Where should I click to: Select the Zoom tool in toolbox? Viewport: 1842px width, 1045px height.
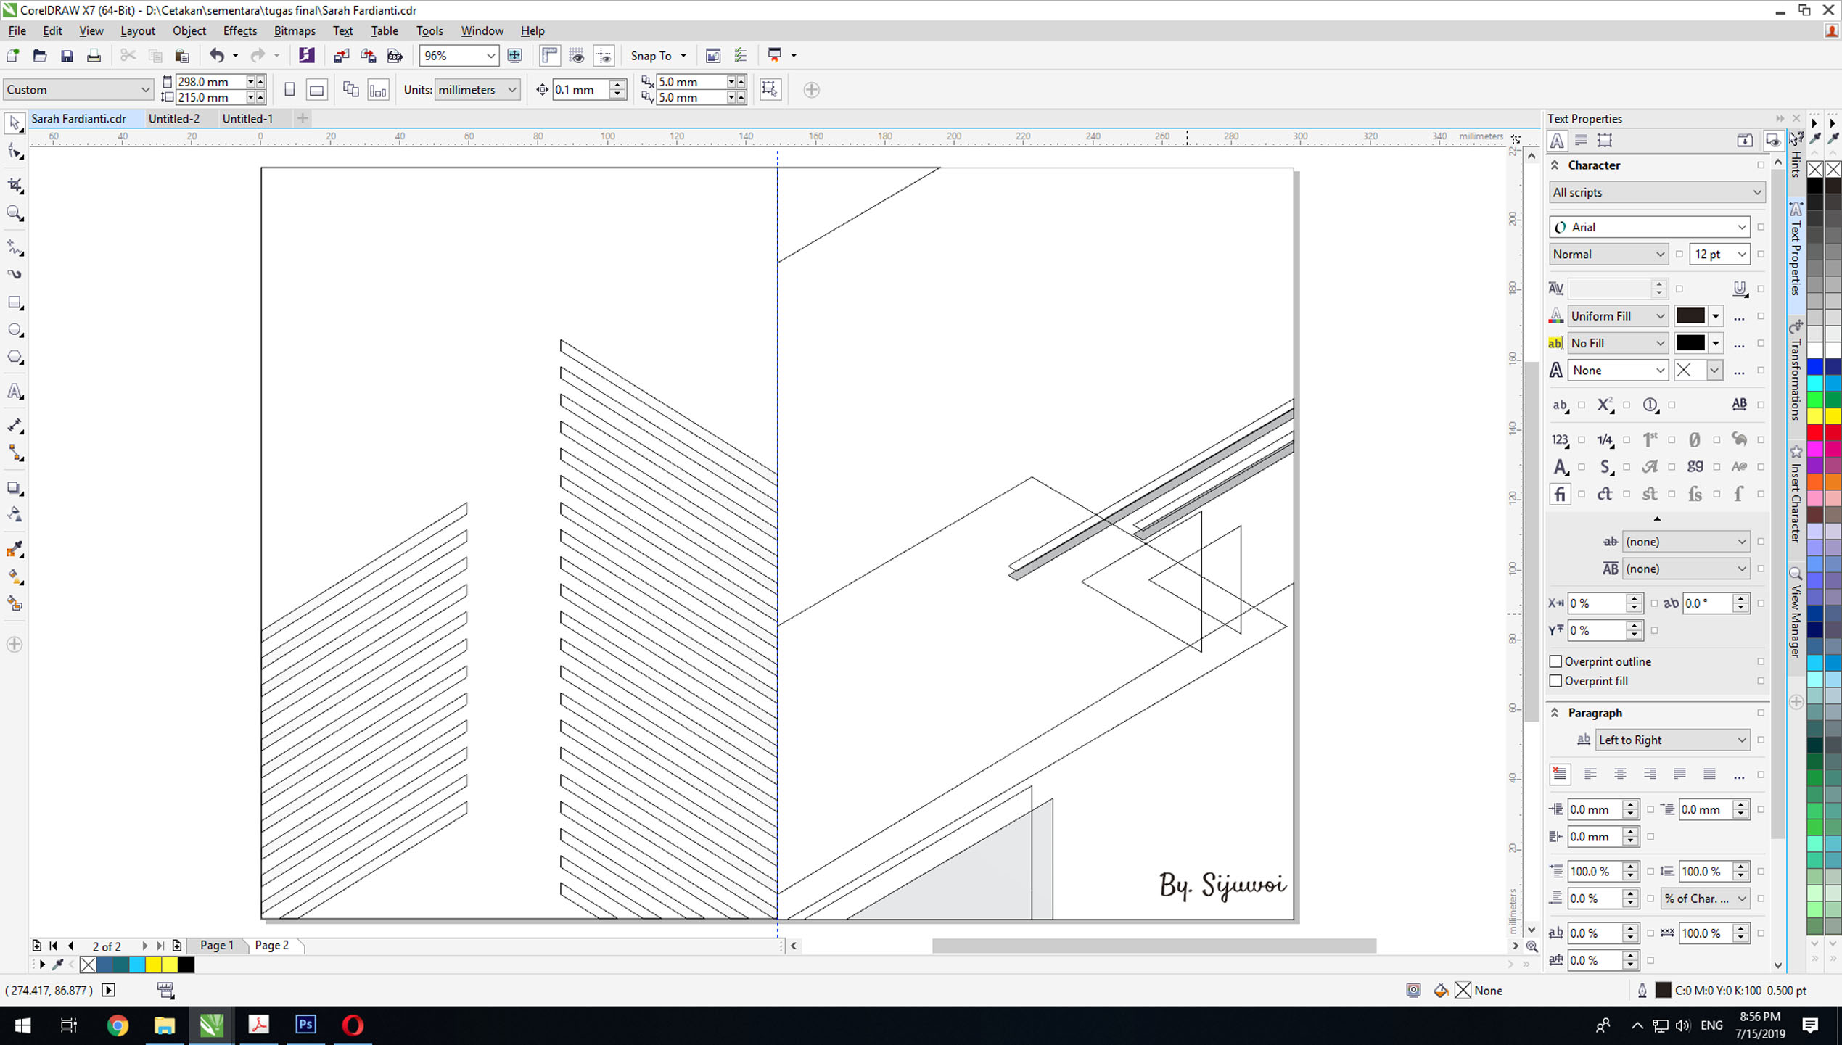click(x=15, y=213)
